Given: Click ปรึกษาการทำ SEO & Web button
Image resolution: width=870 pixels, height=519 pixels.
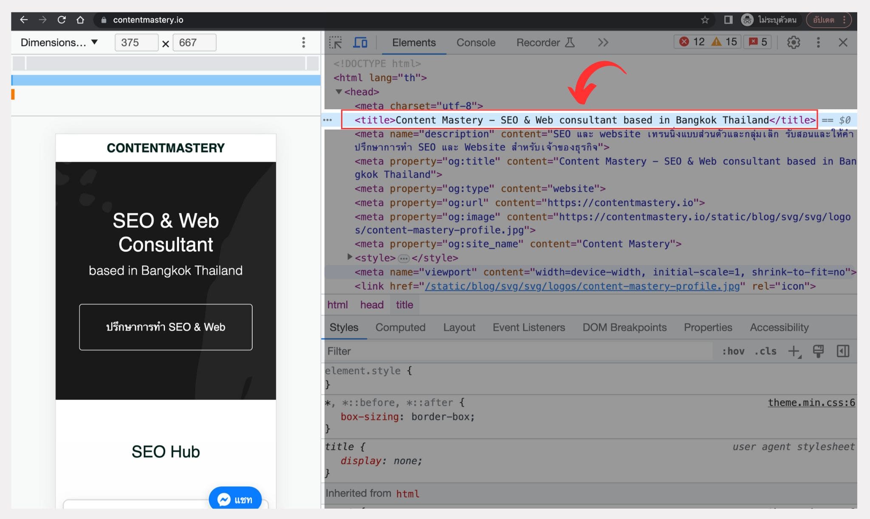Looking at the screenshot, I should 166,327.
